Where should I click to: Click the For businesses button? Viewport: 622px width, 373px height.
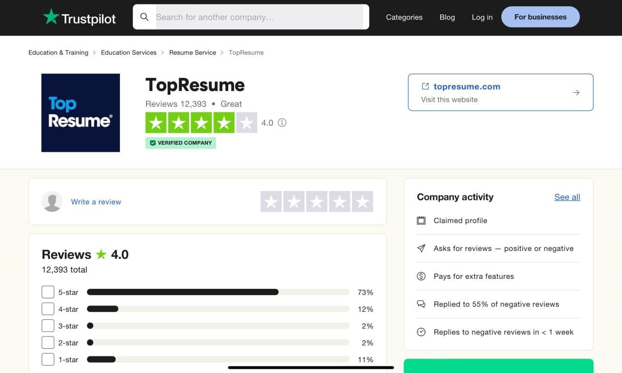coord(540,17)
